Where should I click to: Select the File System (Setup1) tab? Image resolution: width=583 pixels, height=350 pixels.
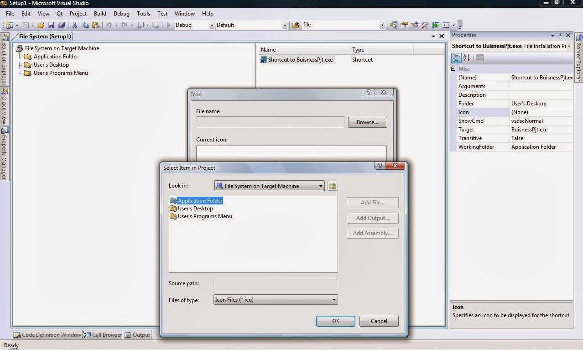tap(45, 37)
